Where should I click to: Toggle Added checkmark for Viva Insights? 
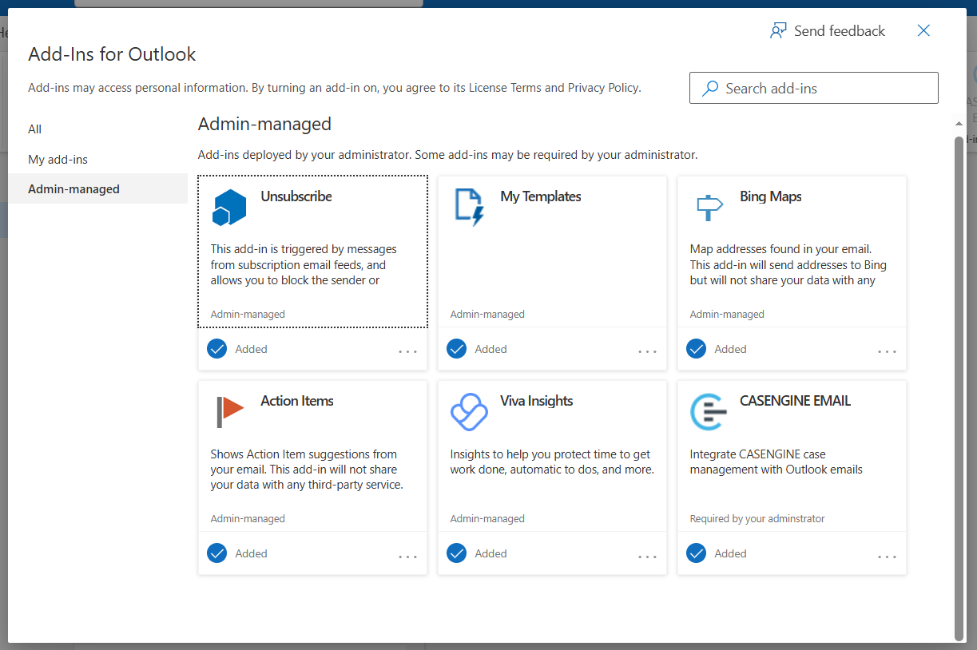coord(456,553)
